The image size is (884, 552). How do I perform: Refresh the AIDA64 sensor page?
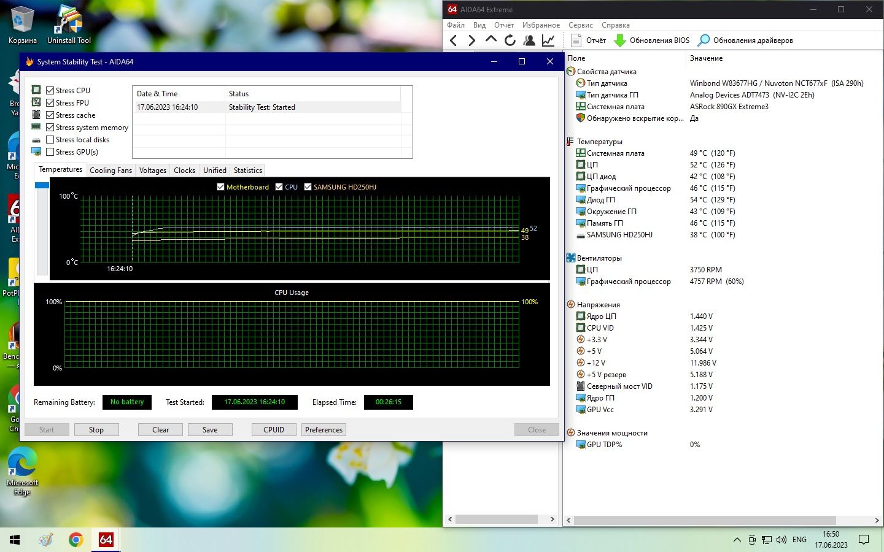pos(510,40)
